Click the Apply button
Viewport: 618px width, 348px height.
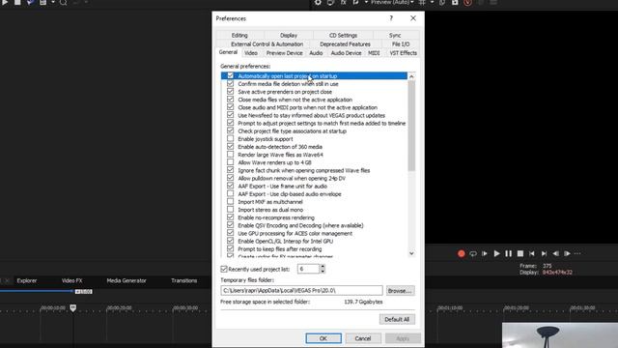click(403, 338)
